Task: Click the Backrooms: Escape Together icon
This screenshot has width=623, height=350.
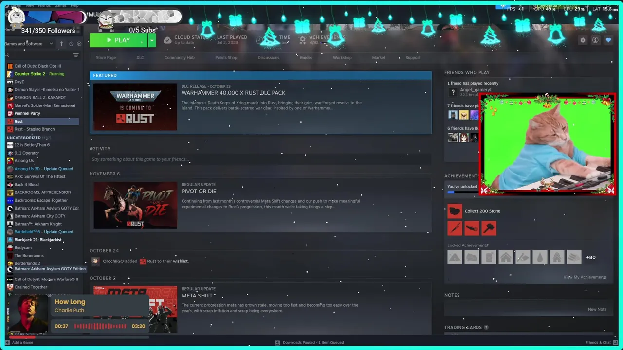Action: (10, 200)
